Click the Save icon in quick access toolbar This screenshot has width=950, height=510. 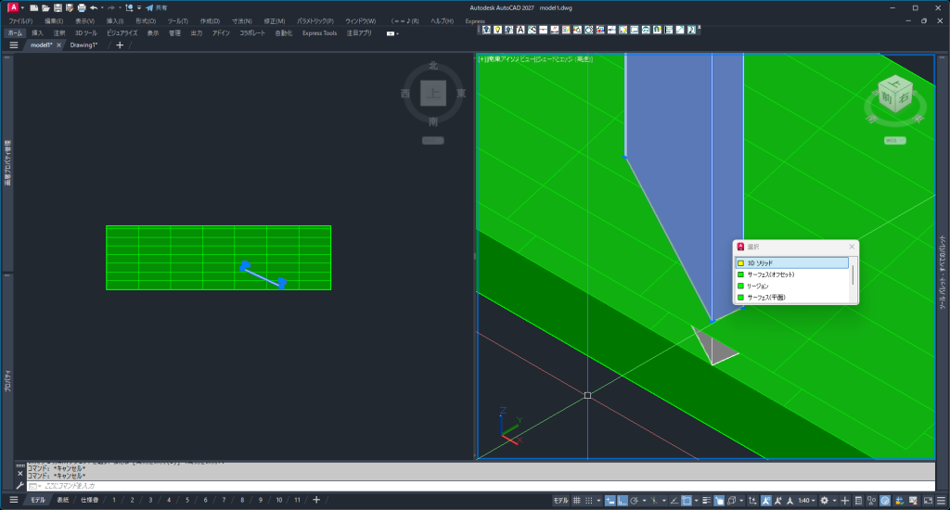[58, 7]
